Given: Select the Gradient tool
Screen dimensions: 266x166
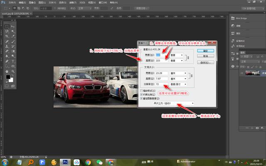Looking at the screenshot, I should coord(13,51).
